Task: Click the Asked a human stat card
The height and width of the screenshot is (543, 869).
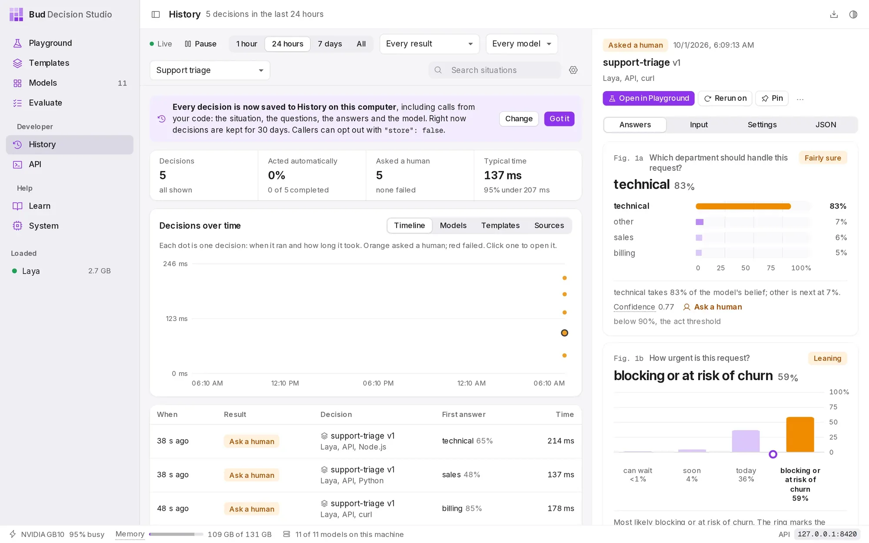Action: tap(420, 175)
